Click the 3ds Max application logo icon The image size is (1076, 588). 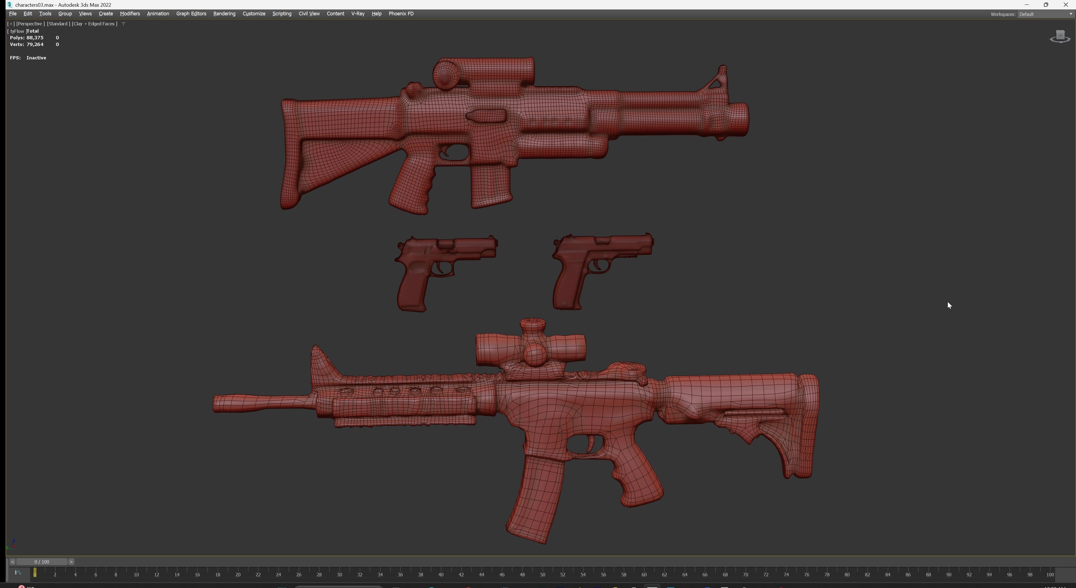tap(9, 4)
